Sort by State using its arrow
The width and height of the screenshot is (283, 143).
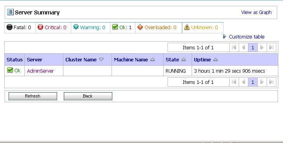(x=184, y=59)
